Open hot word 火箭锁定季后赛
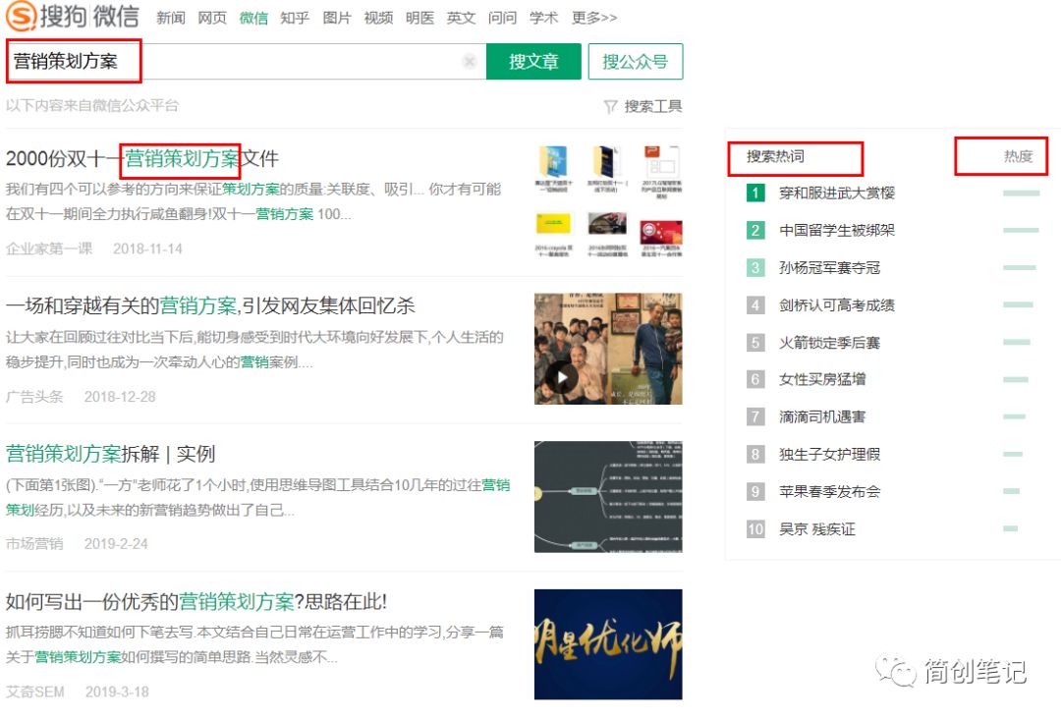This screenshot has height=718, width=1061. click(x=829, y=343)
